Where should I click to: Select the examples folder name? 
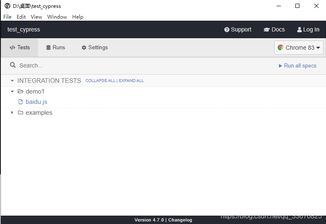tap(39, 113)
